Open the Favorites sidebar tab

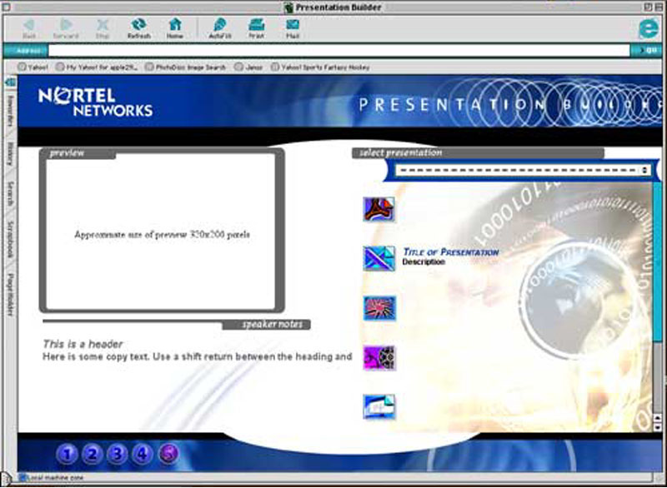(x=10, y=110)
